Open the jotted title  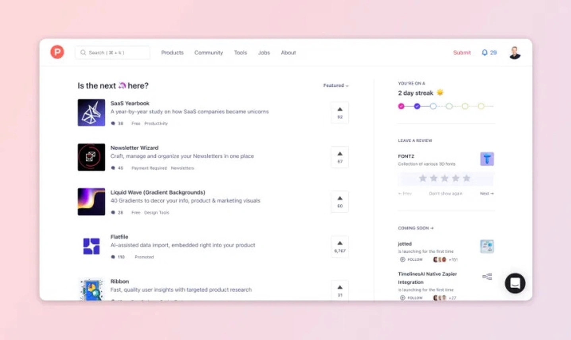[405, 244]
